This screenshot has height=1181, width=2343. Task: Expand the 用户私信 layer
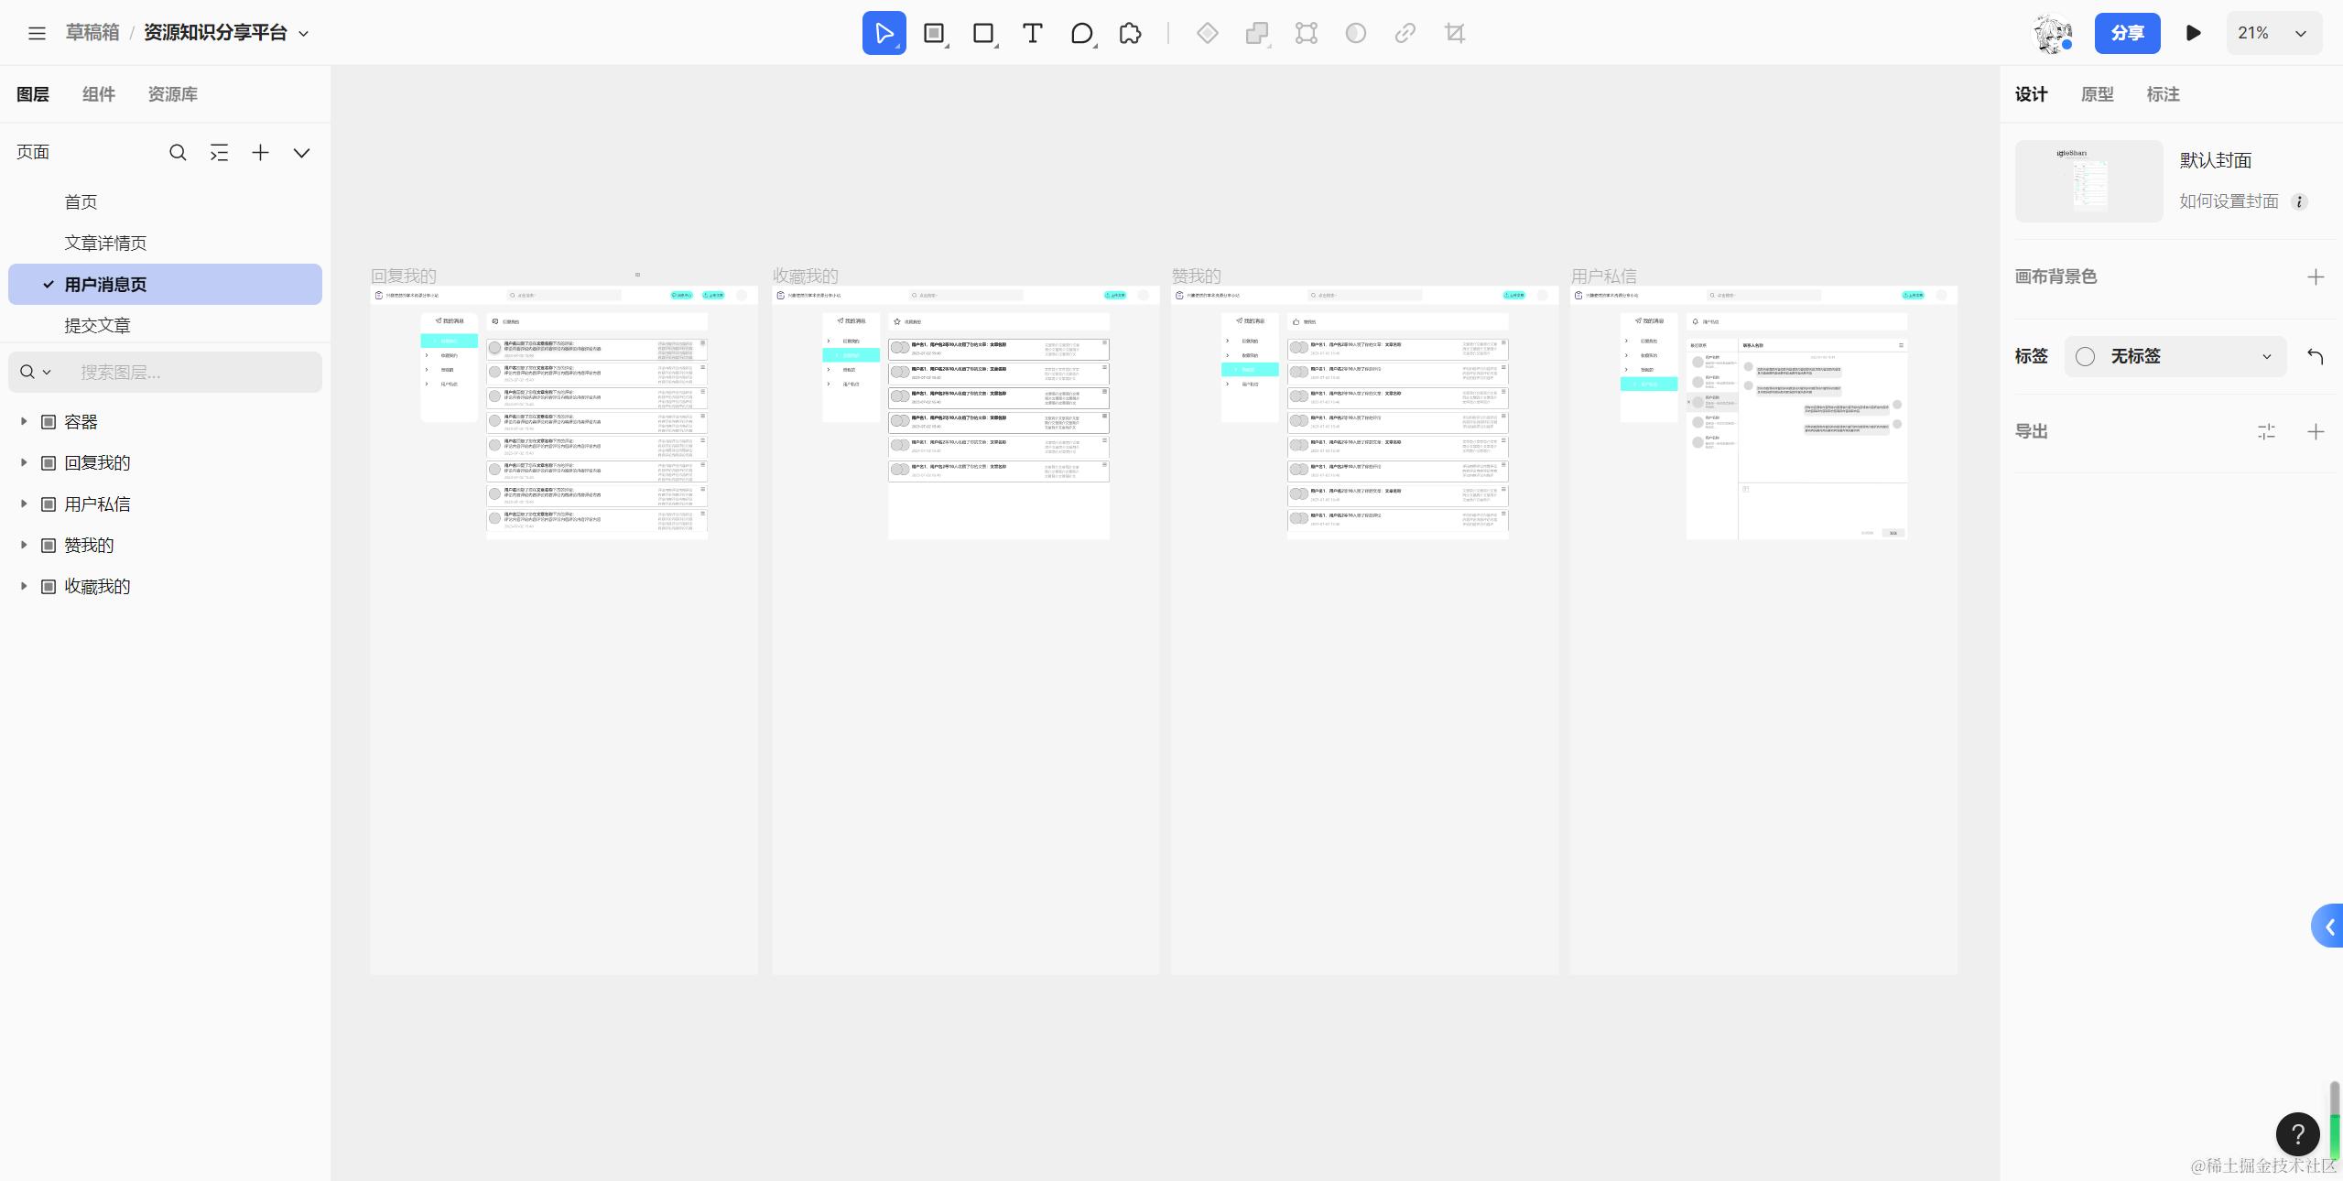(x=24, y=504)
